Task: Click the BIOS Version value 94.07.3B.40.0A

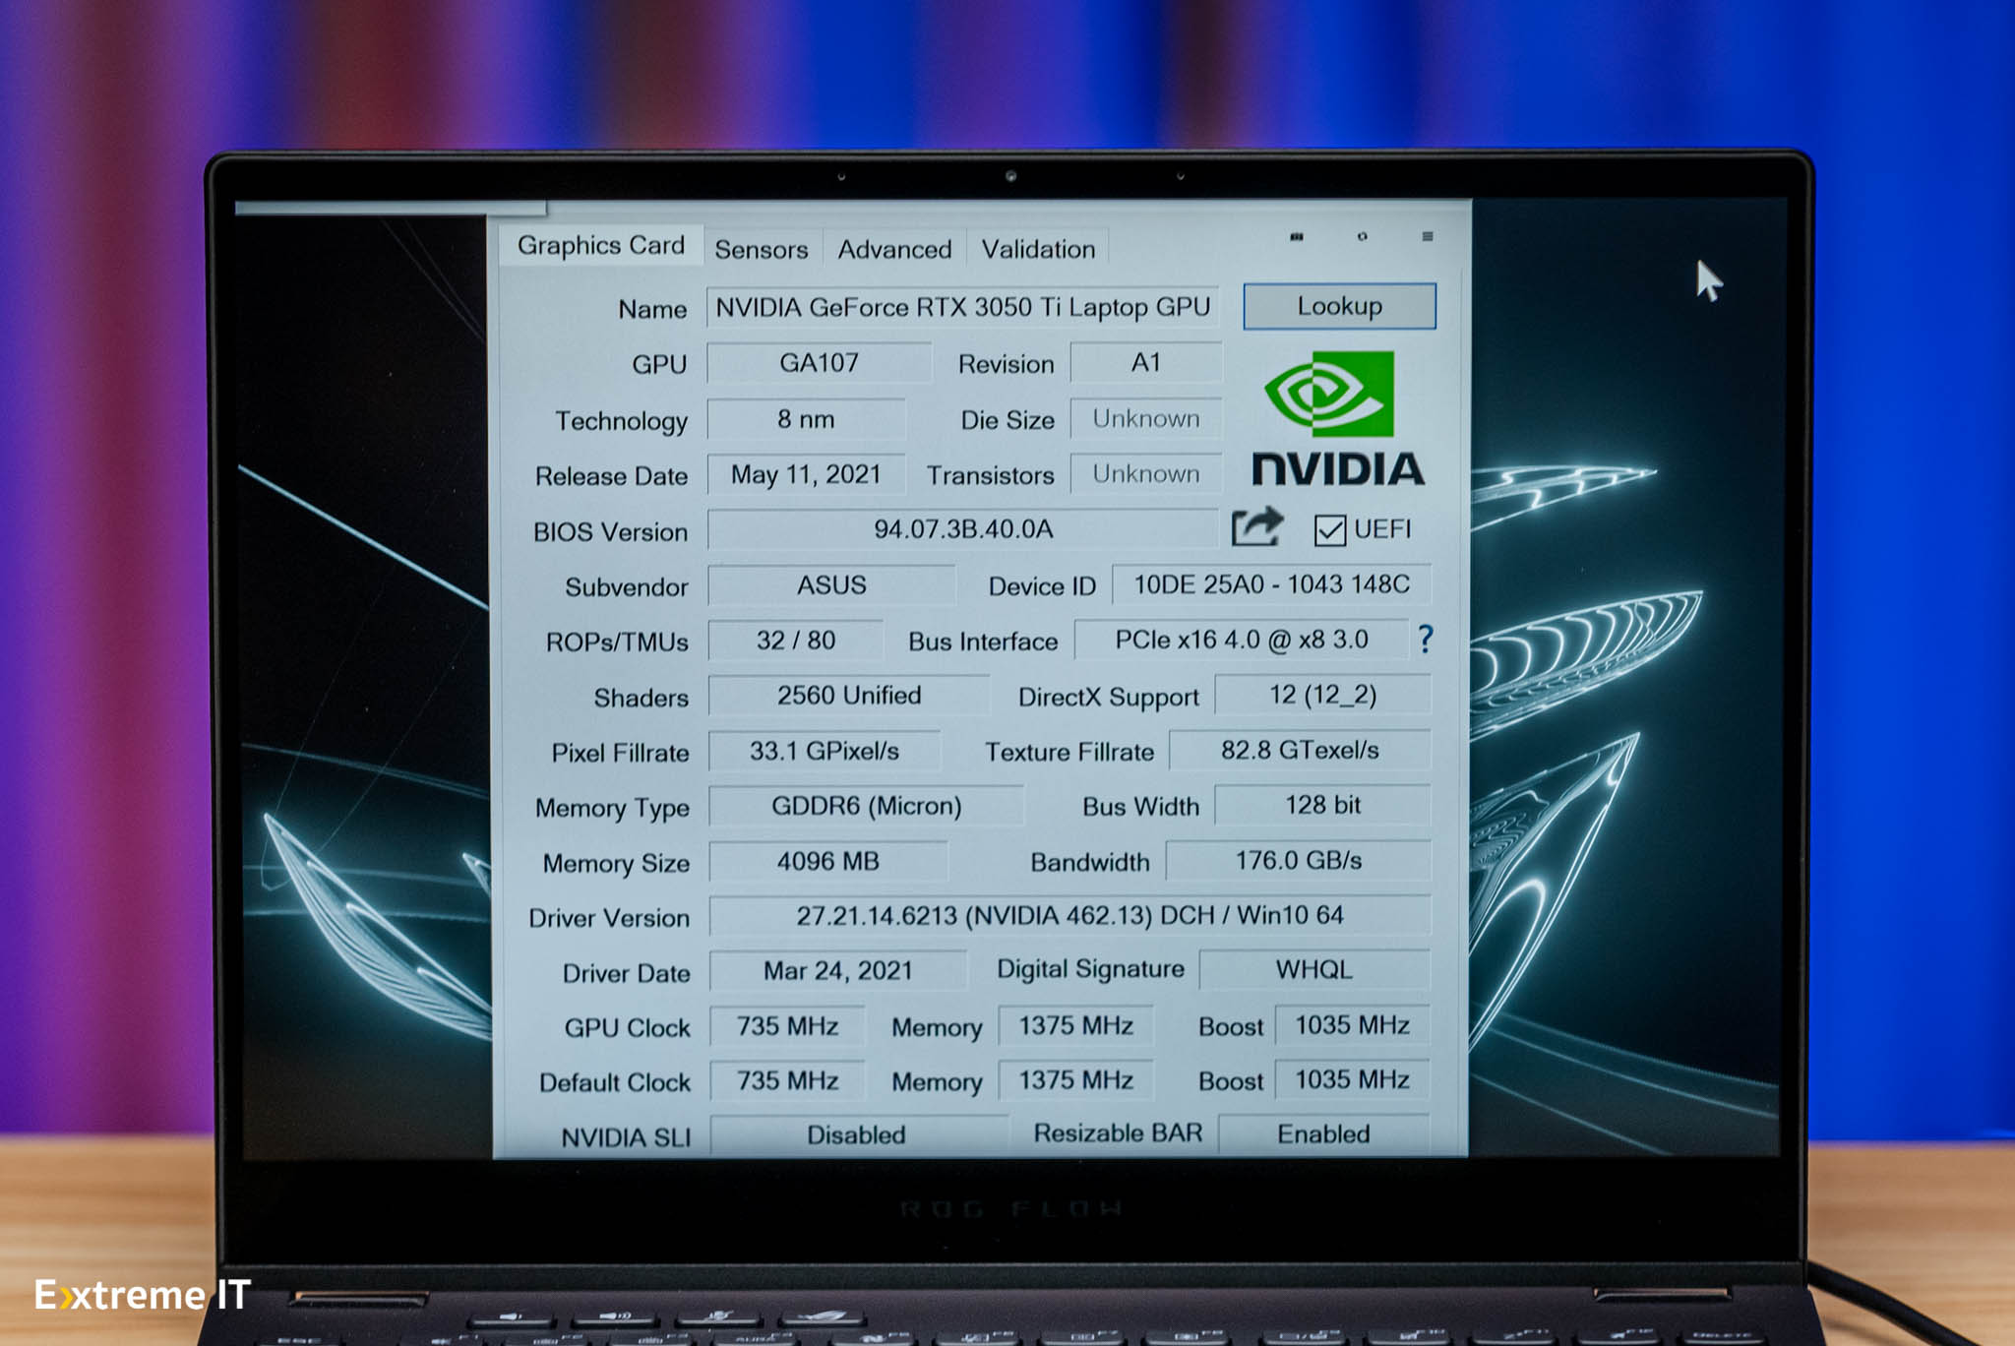Action: click(962, 529)
